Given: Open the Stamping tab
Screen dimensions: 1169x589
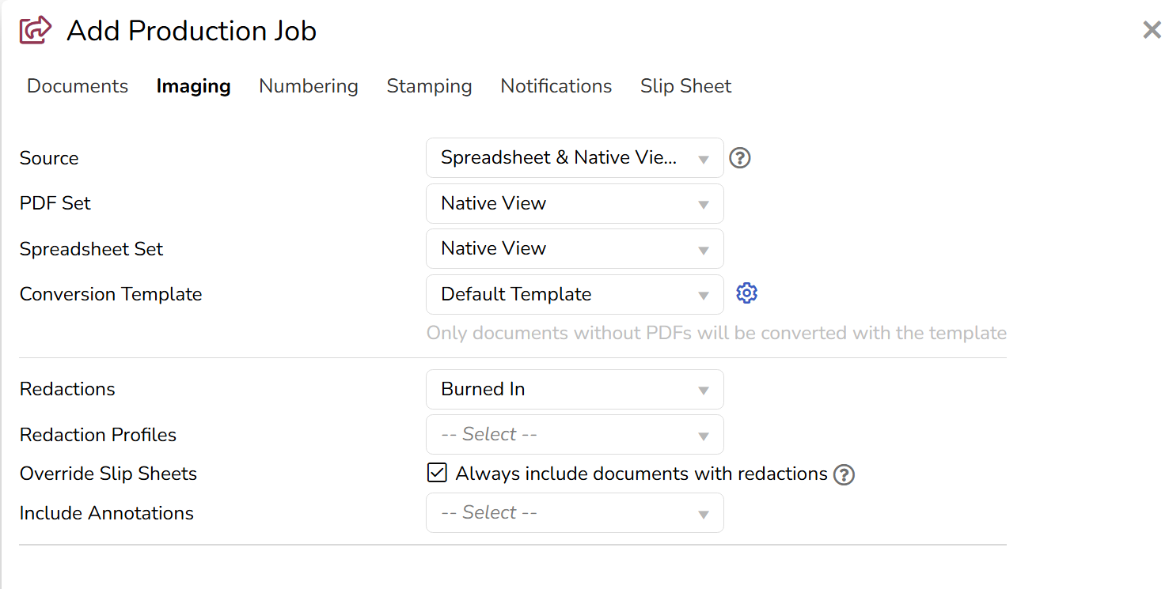Looking at the screenshot, I should point(429,86).
